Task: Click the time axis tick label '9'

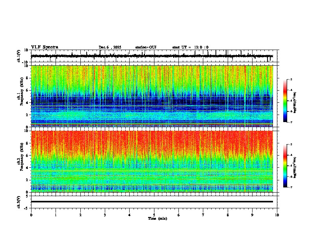Action: tap(252, 215)
